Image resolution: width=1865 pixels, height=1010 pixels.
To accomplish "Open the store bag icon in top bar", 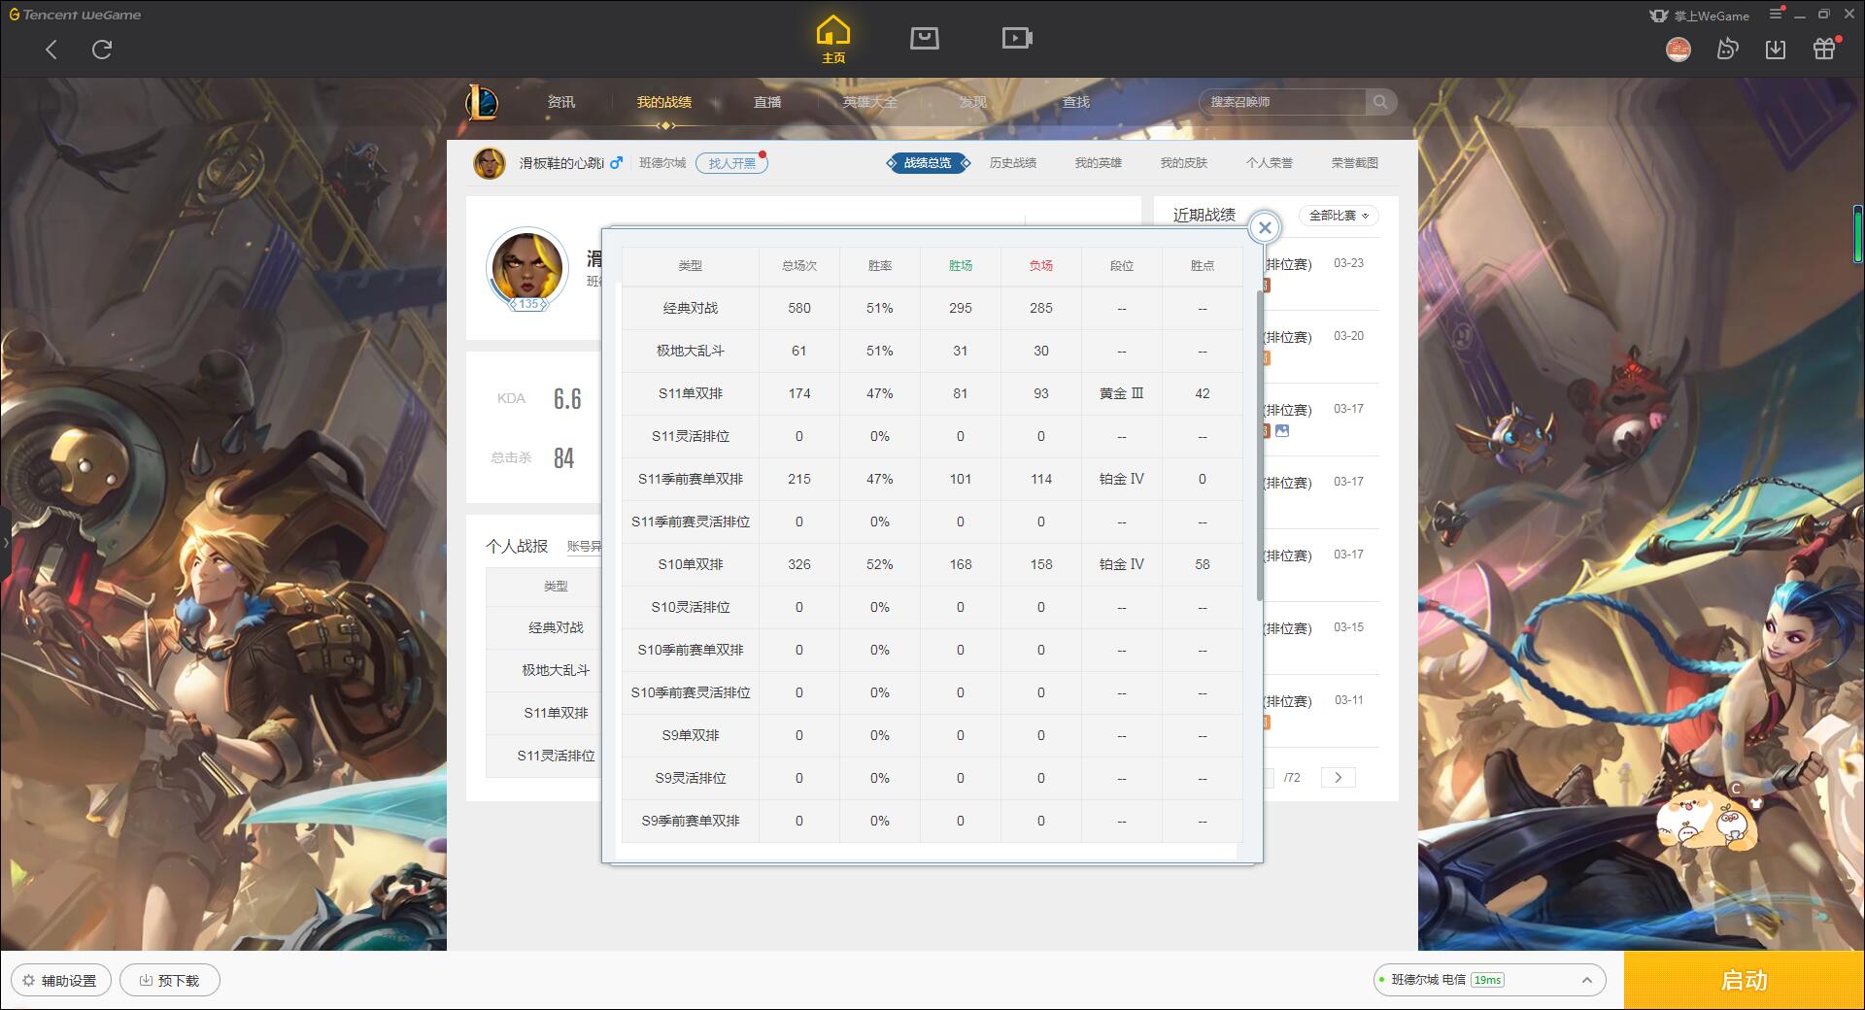I will [x=924, y=38].
